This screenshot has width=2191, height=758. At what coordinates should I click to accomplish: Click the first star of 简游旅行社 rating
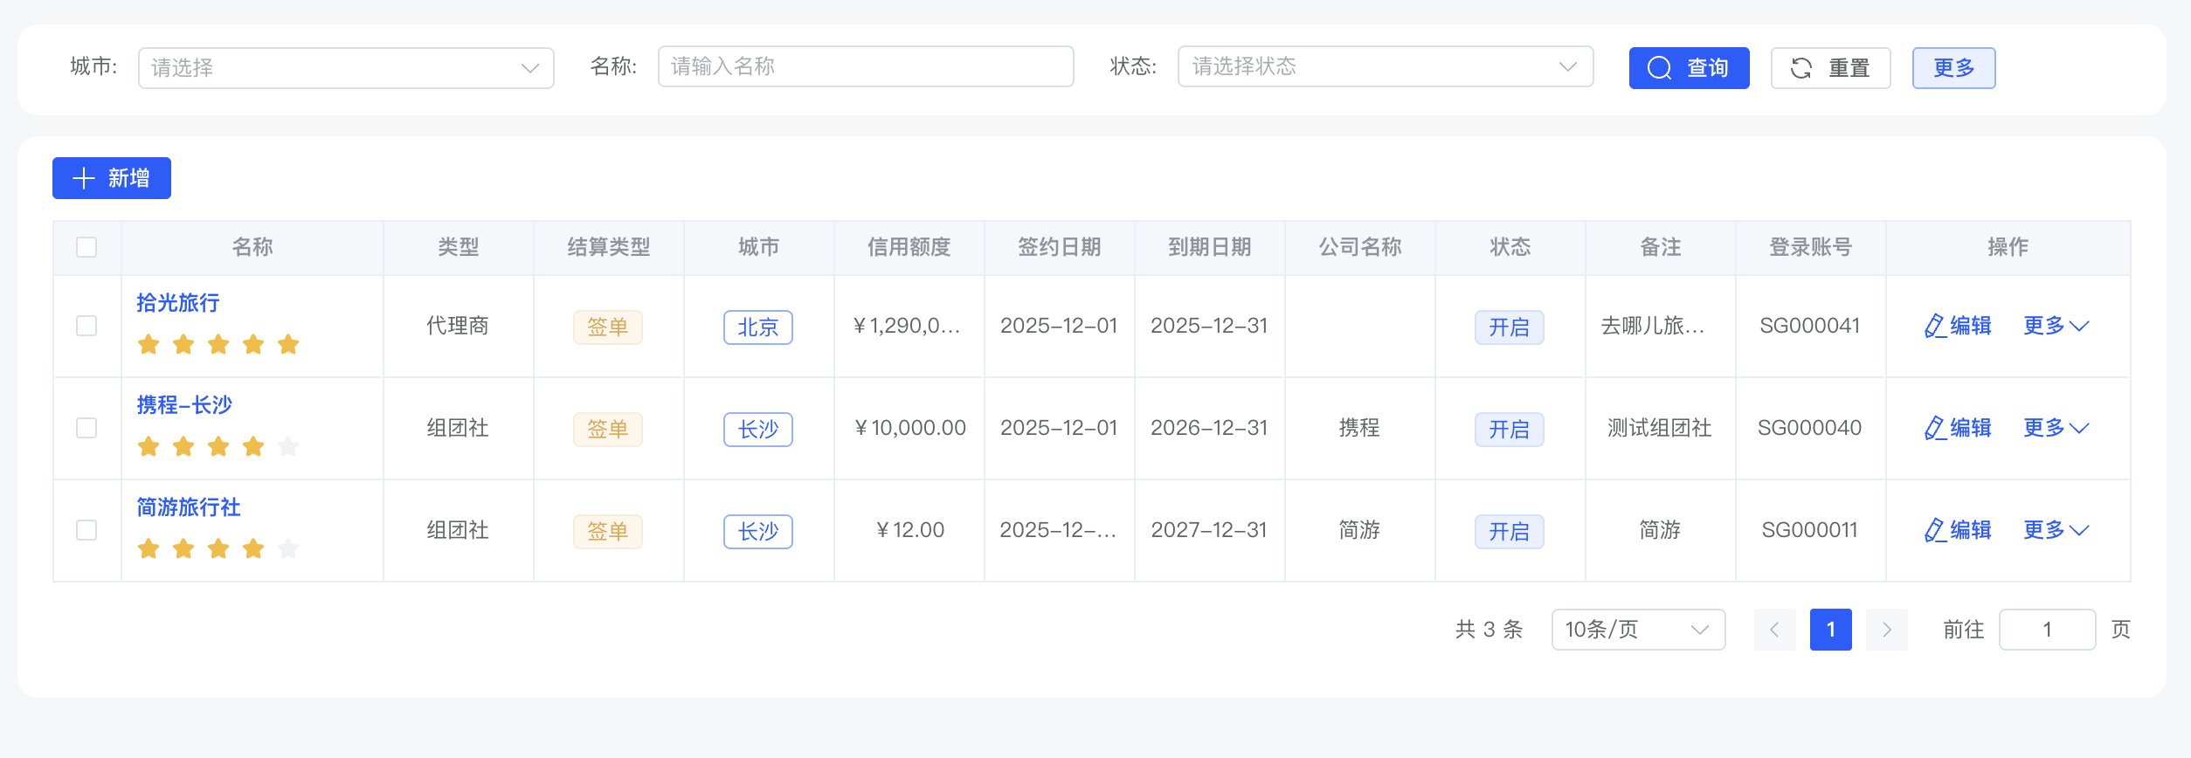[x=149, y=549]
